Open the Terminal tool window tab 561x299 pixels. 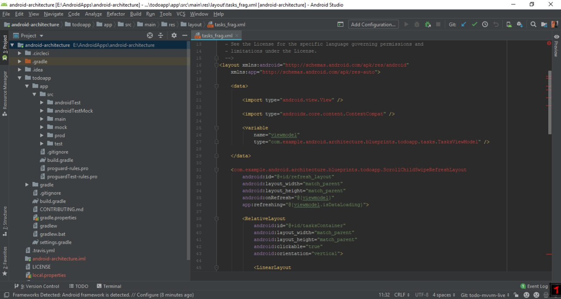click(108, 286)
